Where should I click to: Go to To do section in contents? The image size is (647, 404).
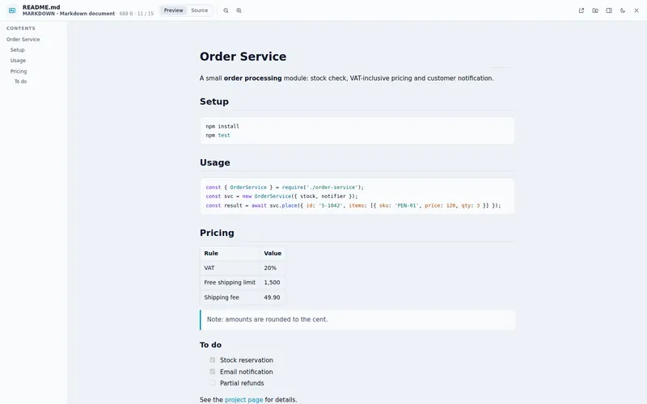point(21,82)
